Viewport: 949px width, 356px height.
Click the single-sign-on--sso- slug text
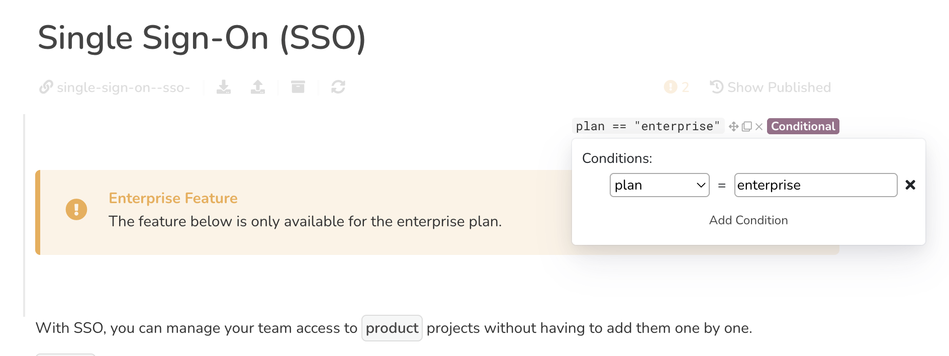[x=123, y=87]
